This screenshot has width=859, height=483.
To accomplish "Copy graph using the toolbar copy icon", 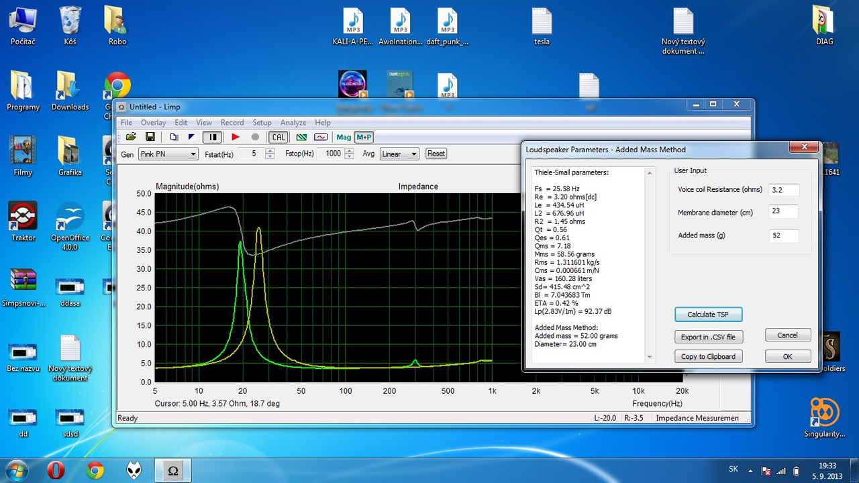I will [x=174, y=137].
